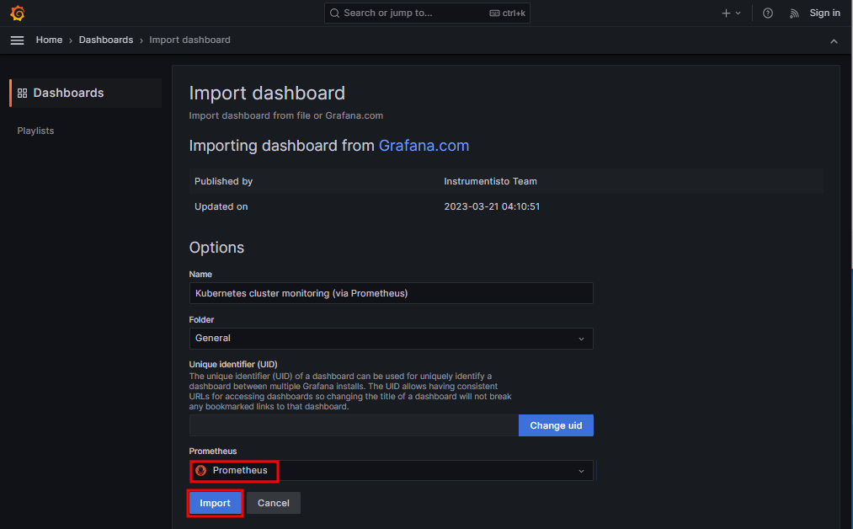Click the Unique identifier UID input field
The height and width of the screenshot is (529, 853).
click(x=354, y=425)
